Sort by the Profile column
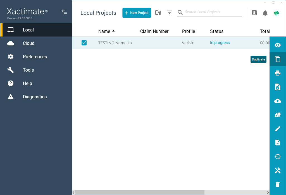The width and height of the screenshot is (286, 195). (x=189, y=31)
